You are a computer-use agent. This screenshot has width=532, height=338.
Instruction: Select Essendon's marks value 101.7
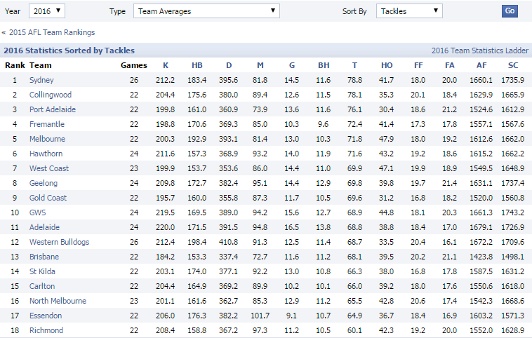point(260,316)
